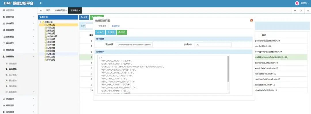Click the blue search 查询 button
The image size is (311, 114).
[x=84, y=18]
